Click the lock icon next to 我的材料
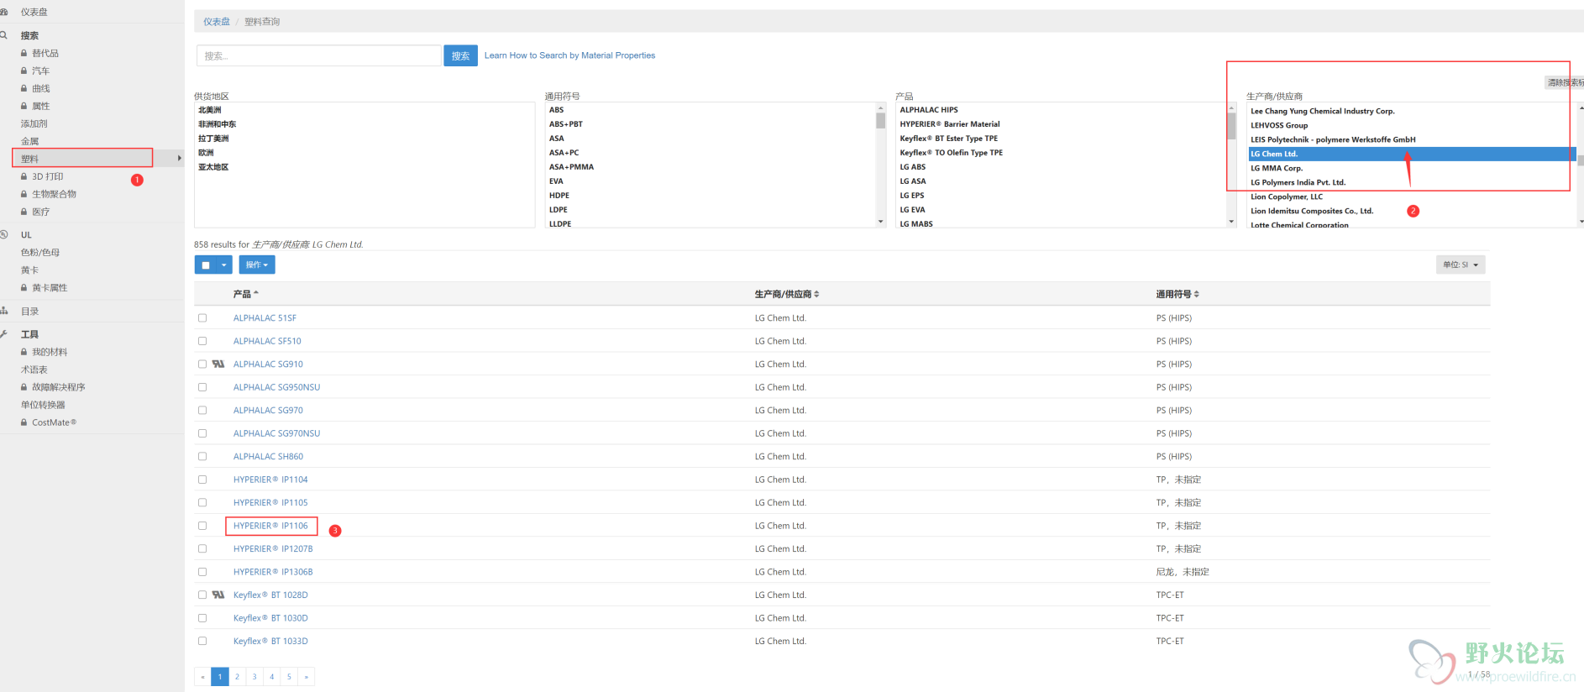 coord(24,352)
